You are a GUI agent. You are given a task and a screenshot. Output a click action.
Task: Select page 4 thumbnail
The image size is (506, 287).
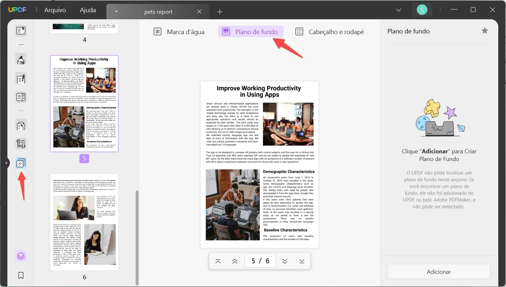[x=84, y=28]
